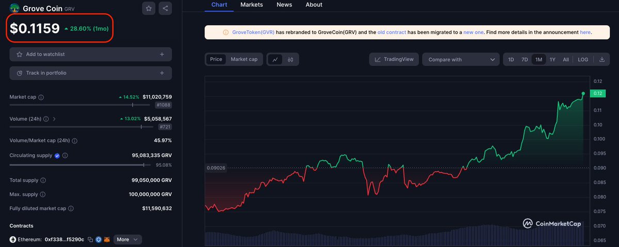Open announcement details via here link
The image size is (619, 247).
585,32
